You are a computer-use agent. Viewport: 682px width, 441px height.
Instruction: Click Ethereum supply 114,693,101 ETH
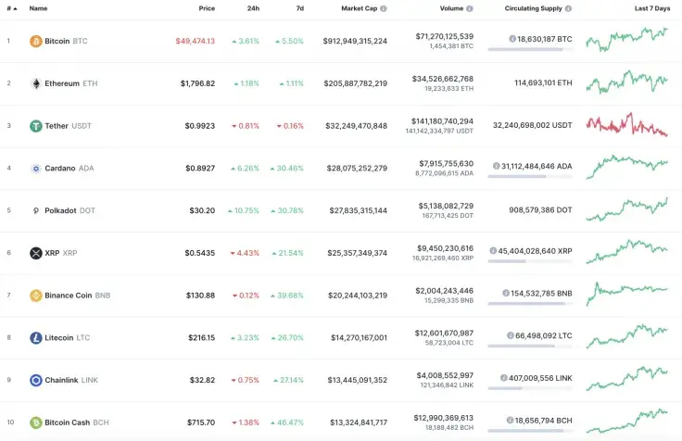click(x=543, y=82)
